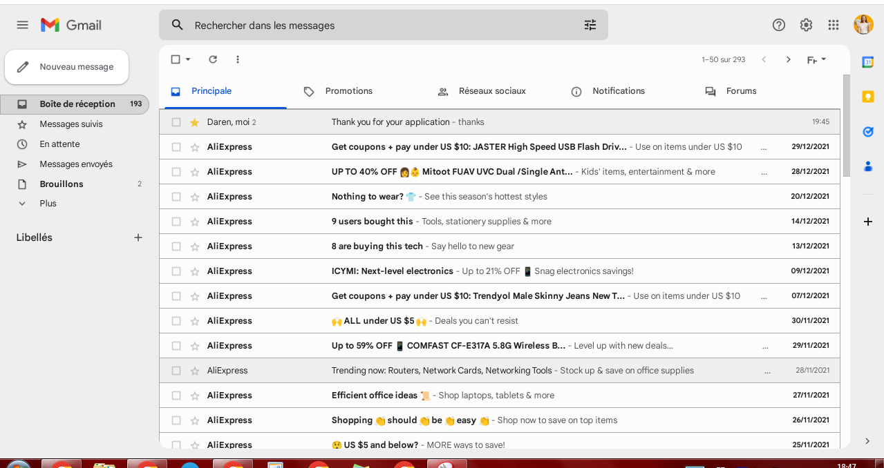Open Google Calendar side panel
The height and width of the screenshot is (468, 884).
pos(868,62)
